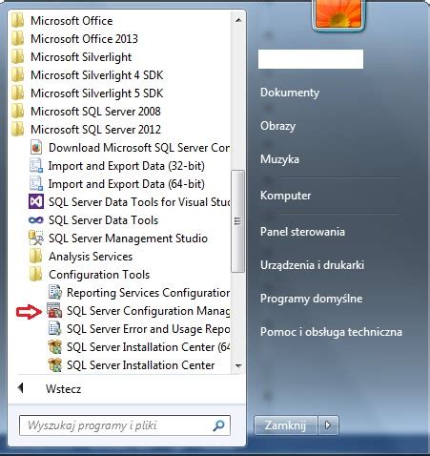This screenshot has width=430, height=456.
Task: Click the Microsoft Office 2013 folder icon
Action: [x=18, y=38]
